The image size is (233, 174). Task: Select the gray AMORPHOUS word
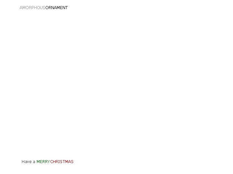click(32, 8)
